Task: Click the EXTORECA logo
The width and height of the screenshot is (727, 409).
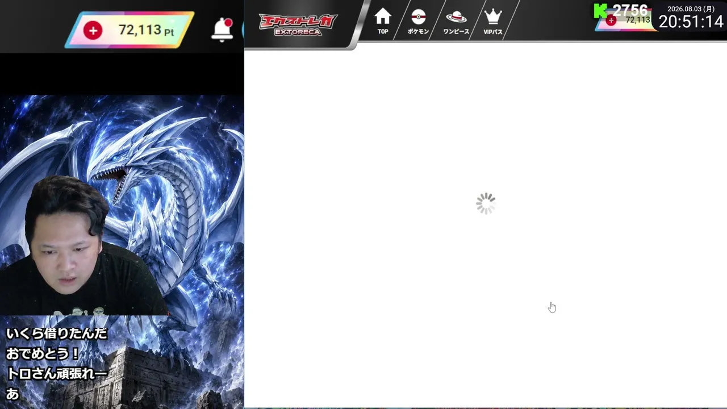Action: 298,24
